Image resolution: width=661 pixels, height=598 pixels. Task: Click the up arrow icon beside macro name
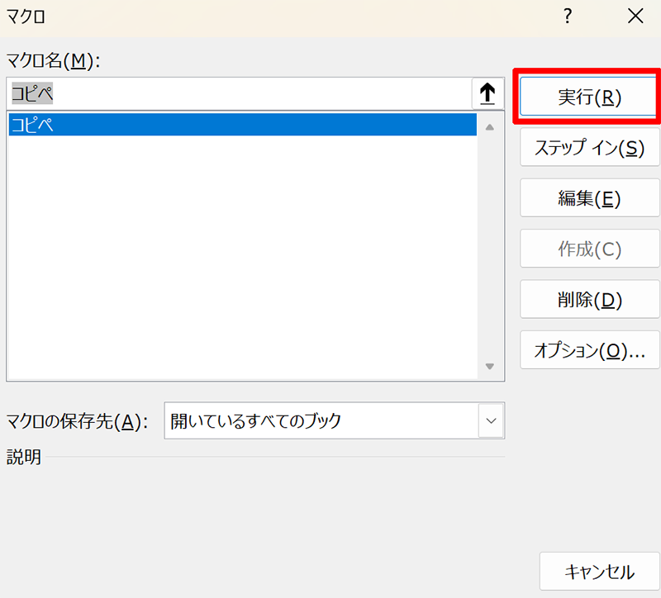tap(487, 94)
